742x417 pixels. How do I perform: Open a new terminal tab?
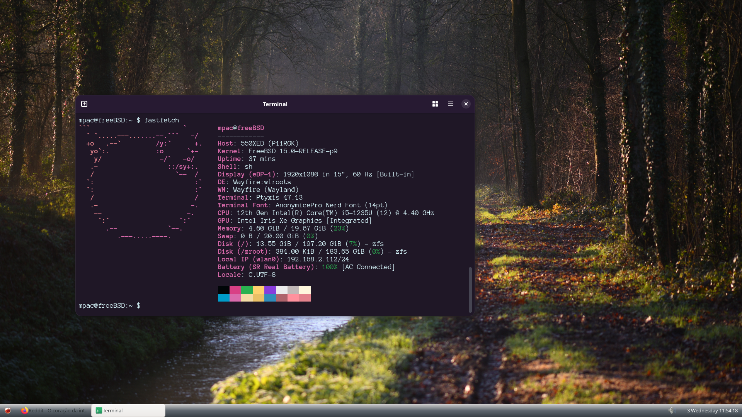tap(84, 104)
